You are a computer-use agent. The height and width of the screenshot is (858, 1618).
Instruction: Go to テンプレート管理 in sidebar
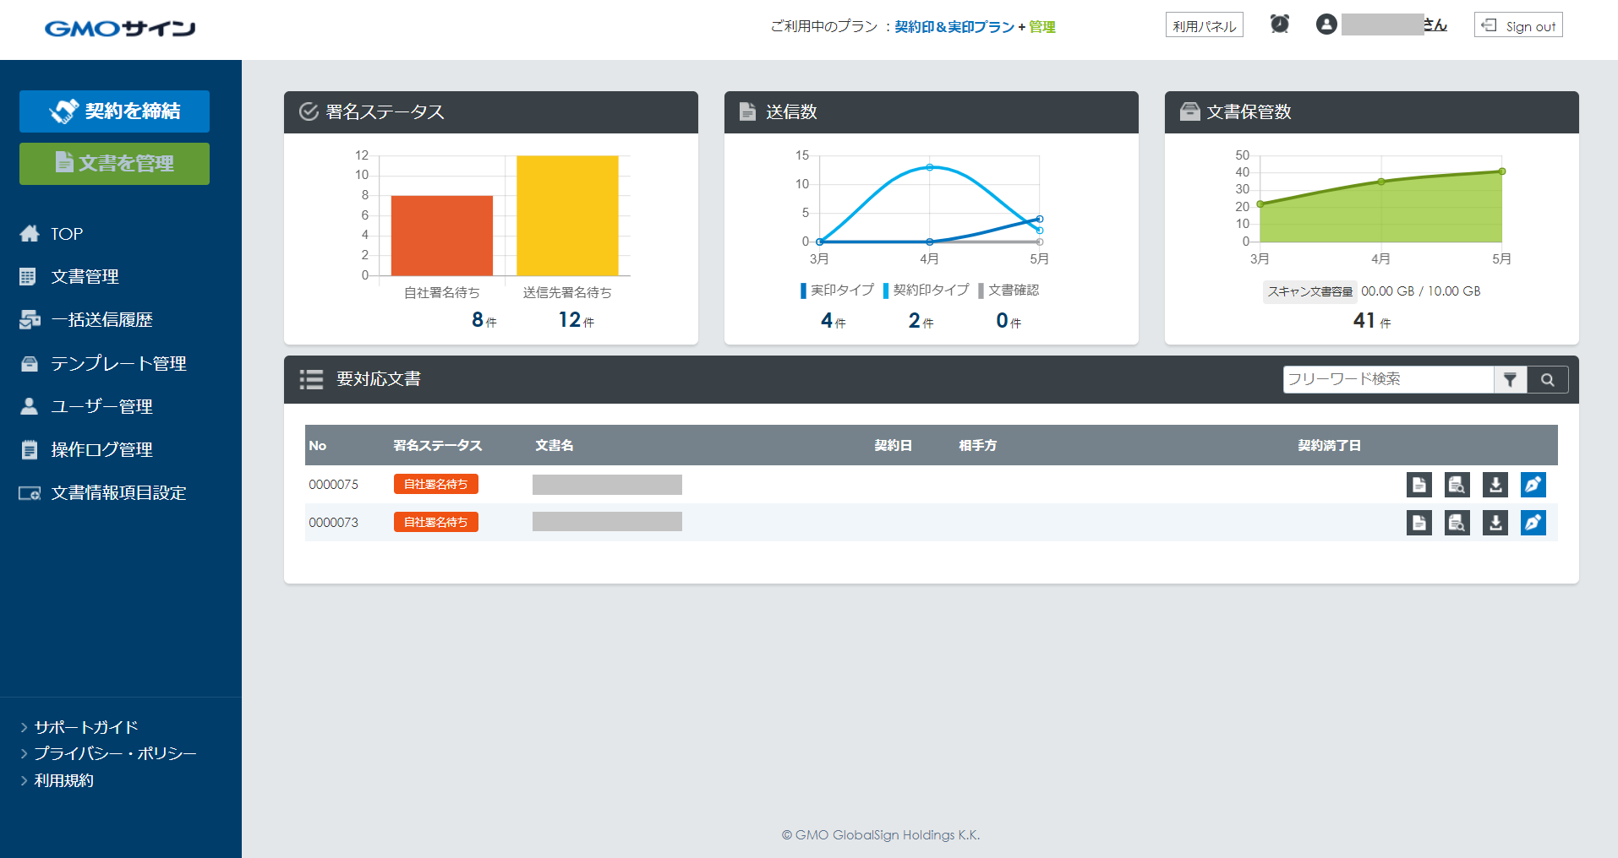tap(118, 363)
